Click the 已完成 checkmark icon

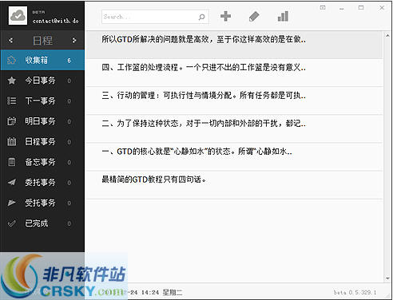[11, 223]
